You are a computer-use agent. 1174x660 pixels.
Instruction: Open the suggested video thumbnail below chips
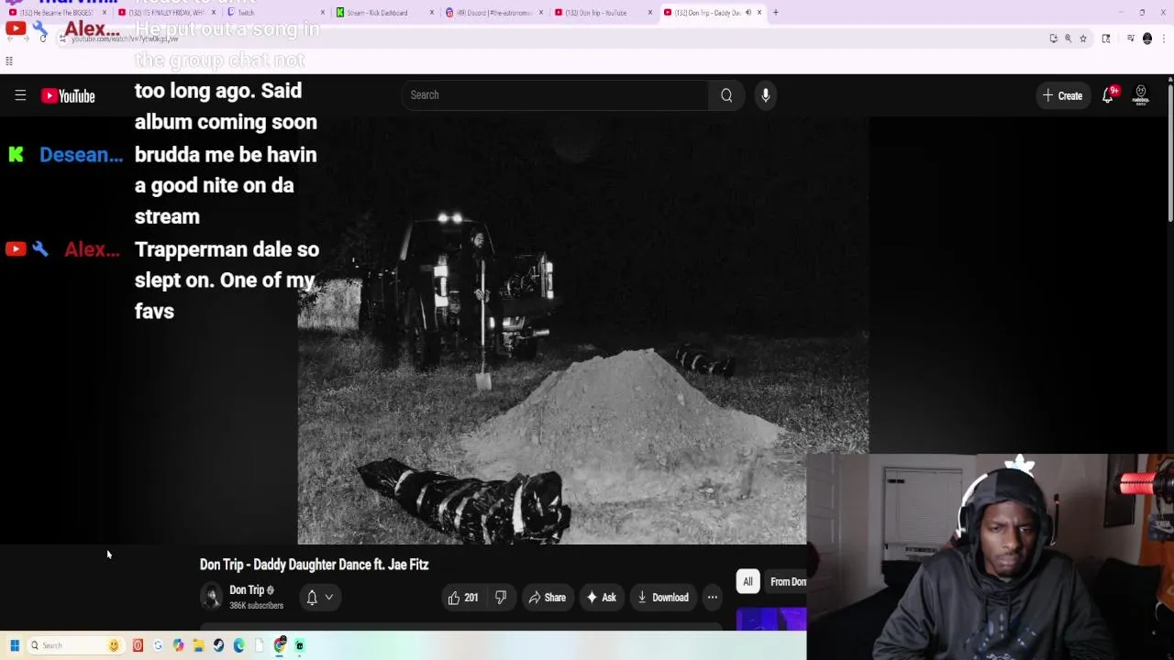click(771, 620)
